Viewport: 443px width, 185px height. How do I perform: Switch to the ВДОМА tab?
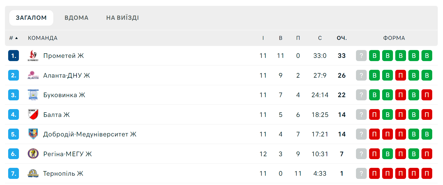click(x=77, y=18)
